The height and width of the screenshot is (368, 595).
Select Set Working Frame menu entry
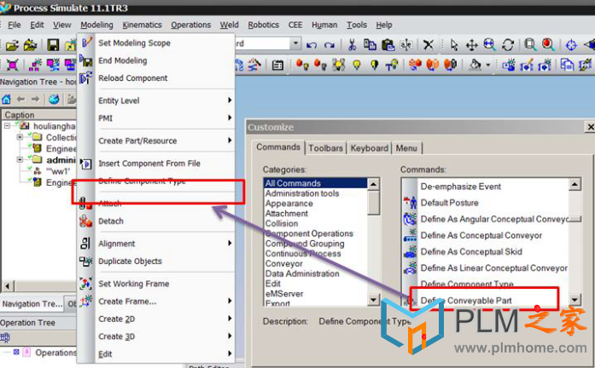[x=133, y=284]
